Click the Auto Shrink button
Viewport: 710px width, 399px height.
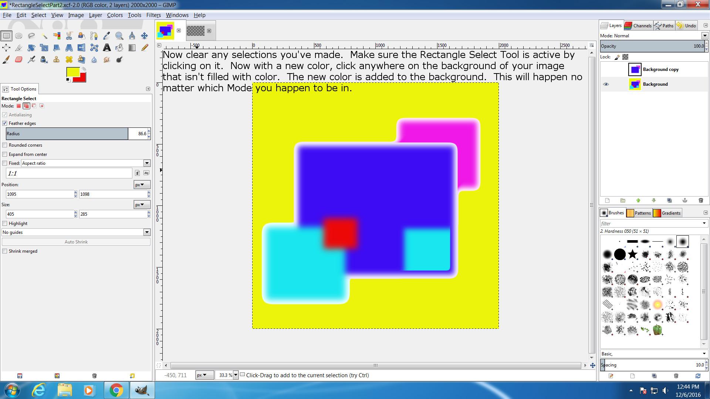pos(76,242)
